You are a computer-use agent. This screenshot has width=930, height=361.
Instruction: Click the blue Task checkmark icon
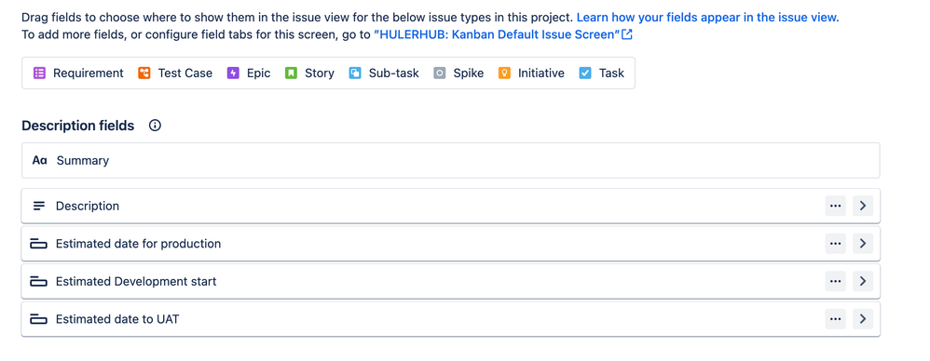click(x=585, y=74)
